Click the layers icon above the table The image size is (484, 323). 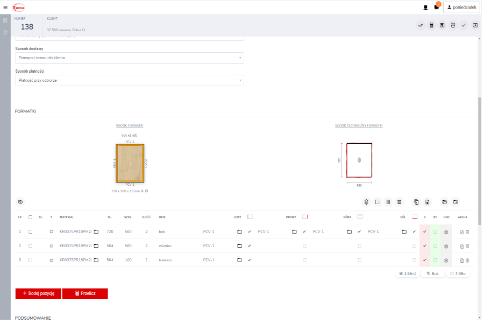pos(366,202)
